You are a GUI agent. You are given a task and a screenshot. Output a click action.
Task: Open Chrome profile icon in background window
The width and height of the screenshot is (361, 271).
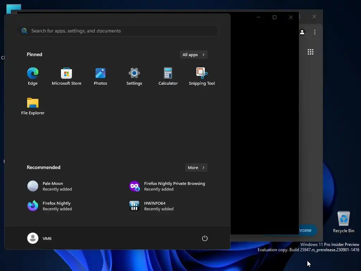click(x=302, y=32)
